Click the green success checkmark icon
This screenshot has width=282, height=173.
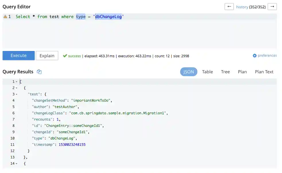click(x=65, y=56)
